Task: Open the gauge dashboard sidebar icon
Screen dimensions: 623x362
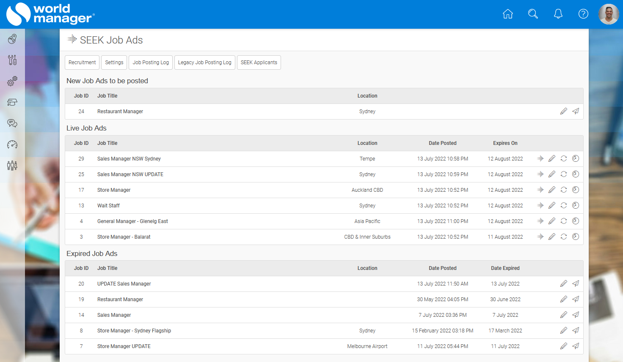Action: (x=12, y=144)
